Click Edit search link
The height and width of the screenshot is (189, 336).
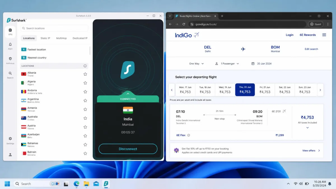[311, 49]
